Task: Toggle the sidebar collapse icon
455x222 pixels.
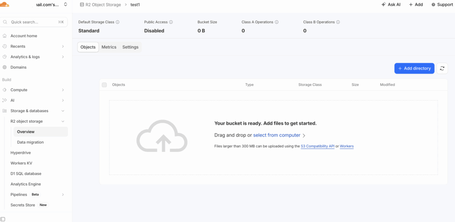Action: pyautogui.click(x=3, y=219)
